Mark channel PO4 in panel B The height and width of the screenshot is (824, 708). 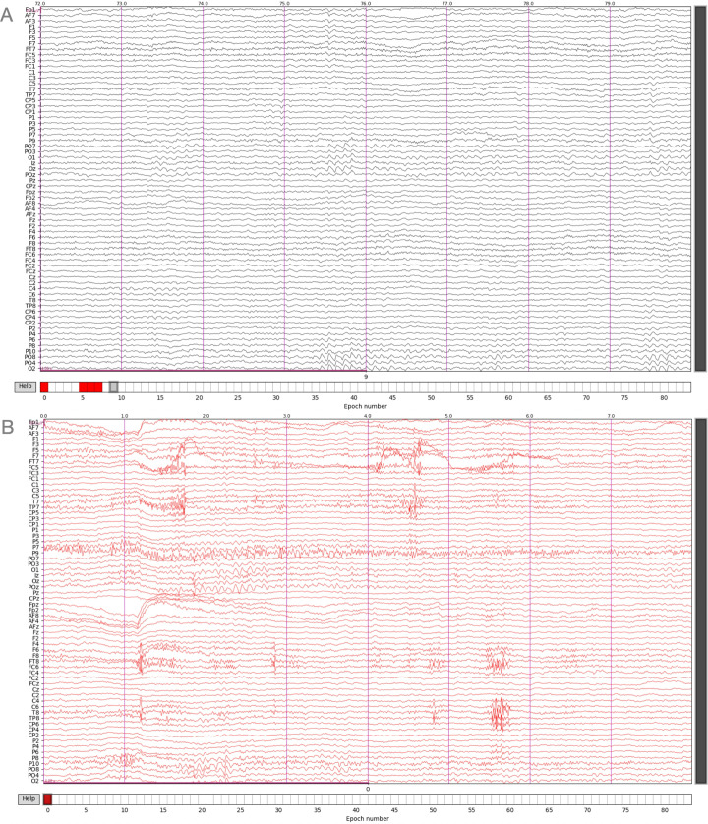(x=33, y=775)
